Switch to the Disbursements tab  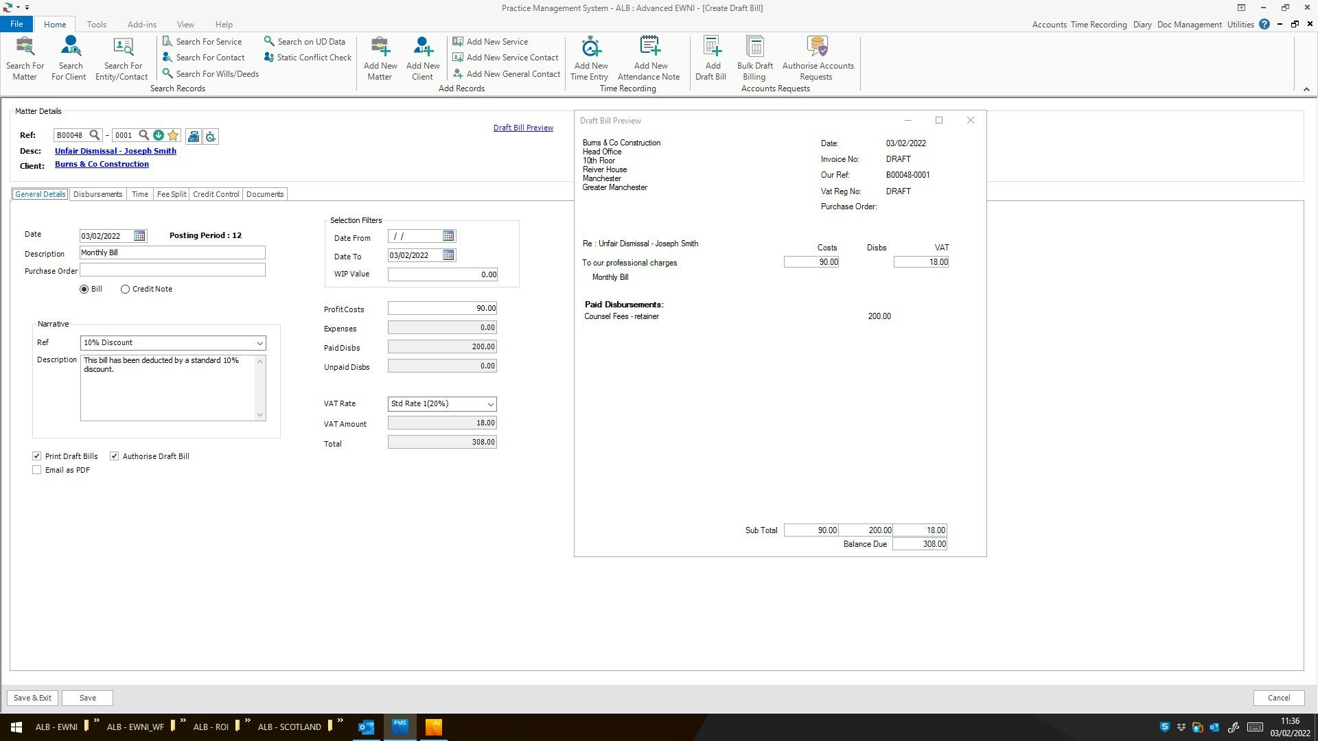(x=97, y=194)
